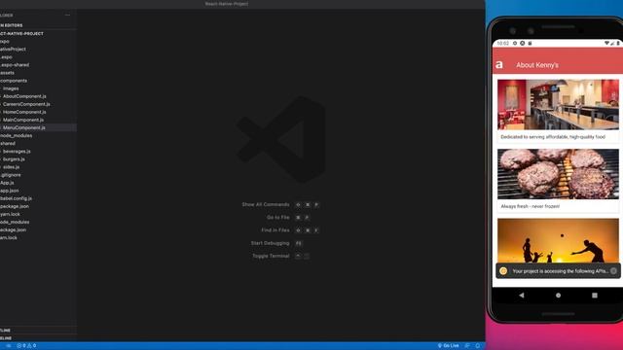Open AboutComponent.js in the explorer
623x350 pixels.
pyautogui.click(x=24, y=96)
